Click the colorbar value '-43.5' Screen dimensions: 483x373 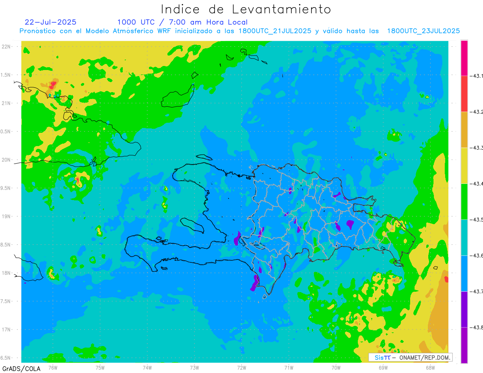point(476,220)
